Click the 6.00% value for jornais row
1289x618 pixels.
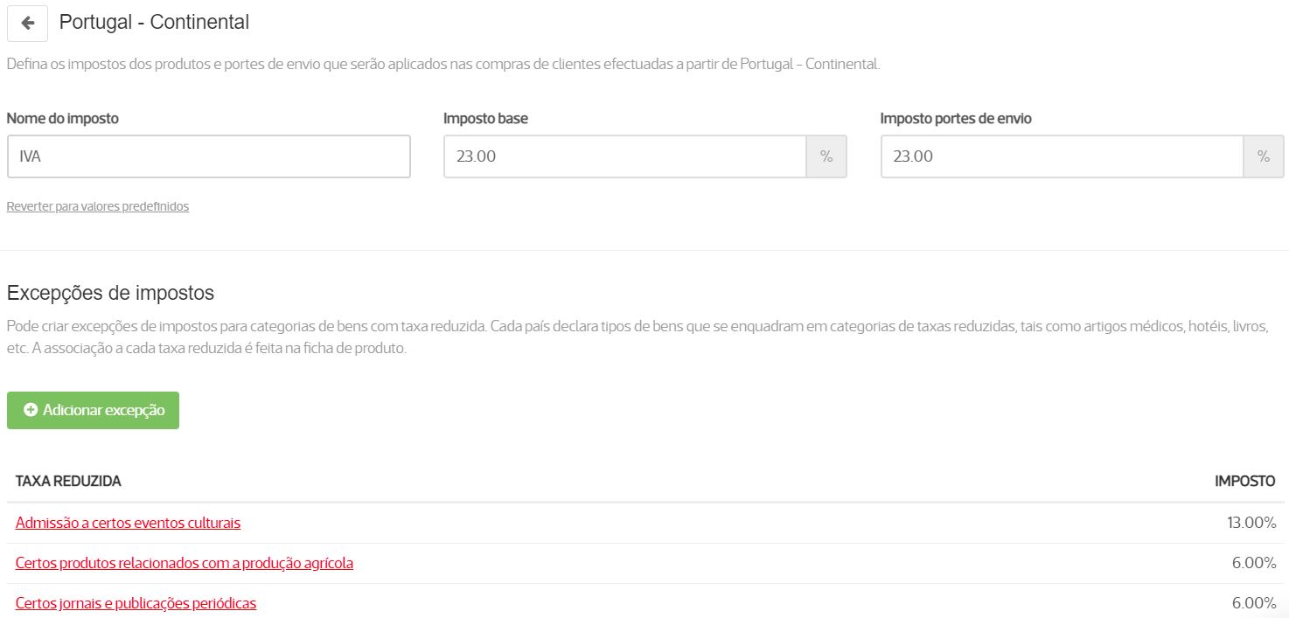pyautogui.click(x=1253, y=603)
